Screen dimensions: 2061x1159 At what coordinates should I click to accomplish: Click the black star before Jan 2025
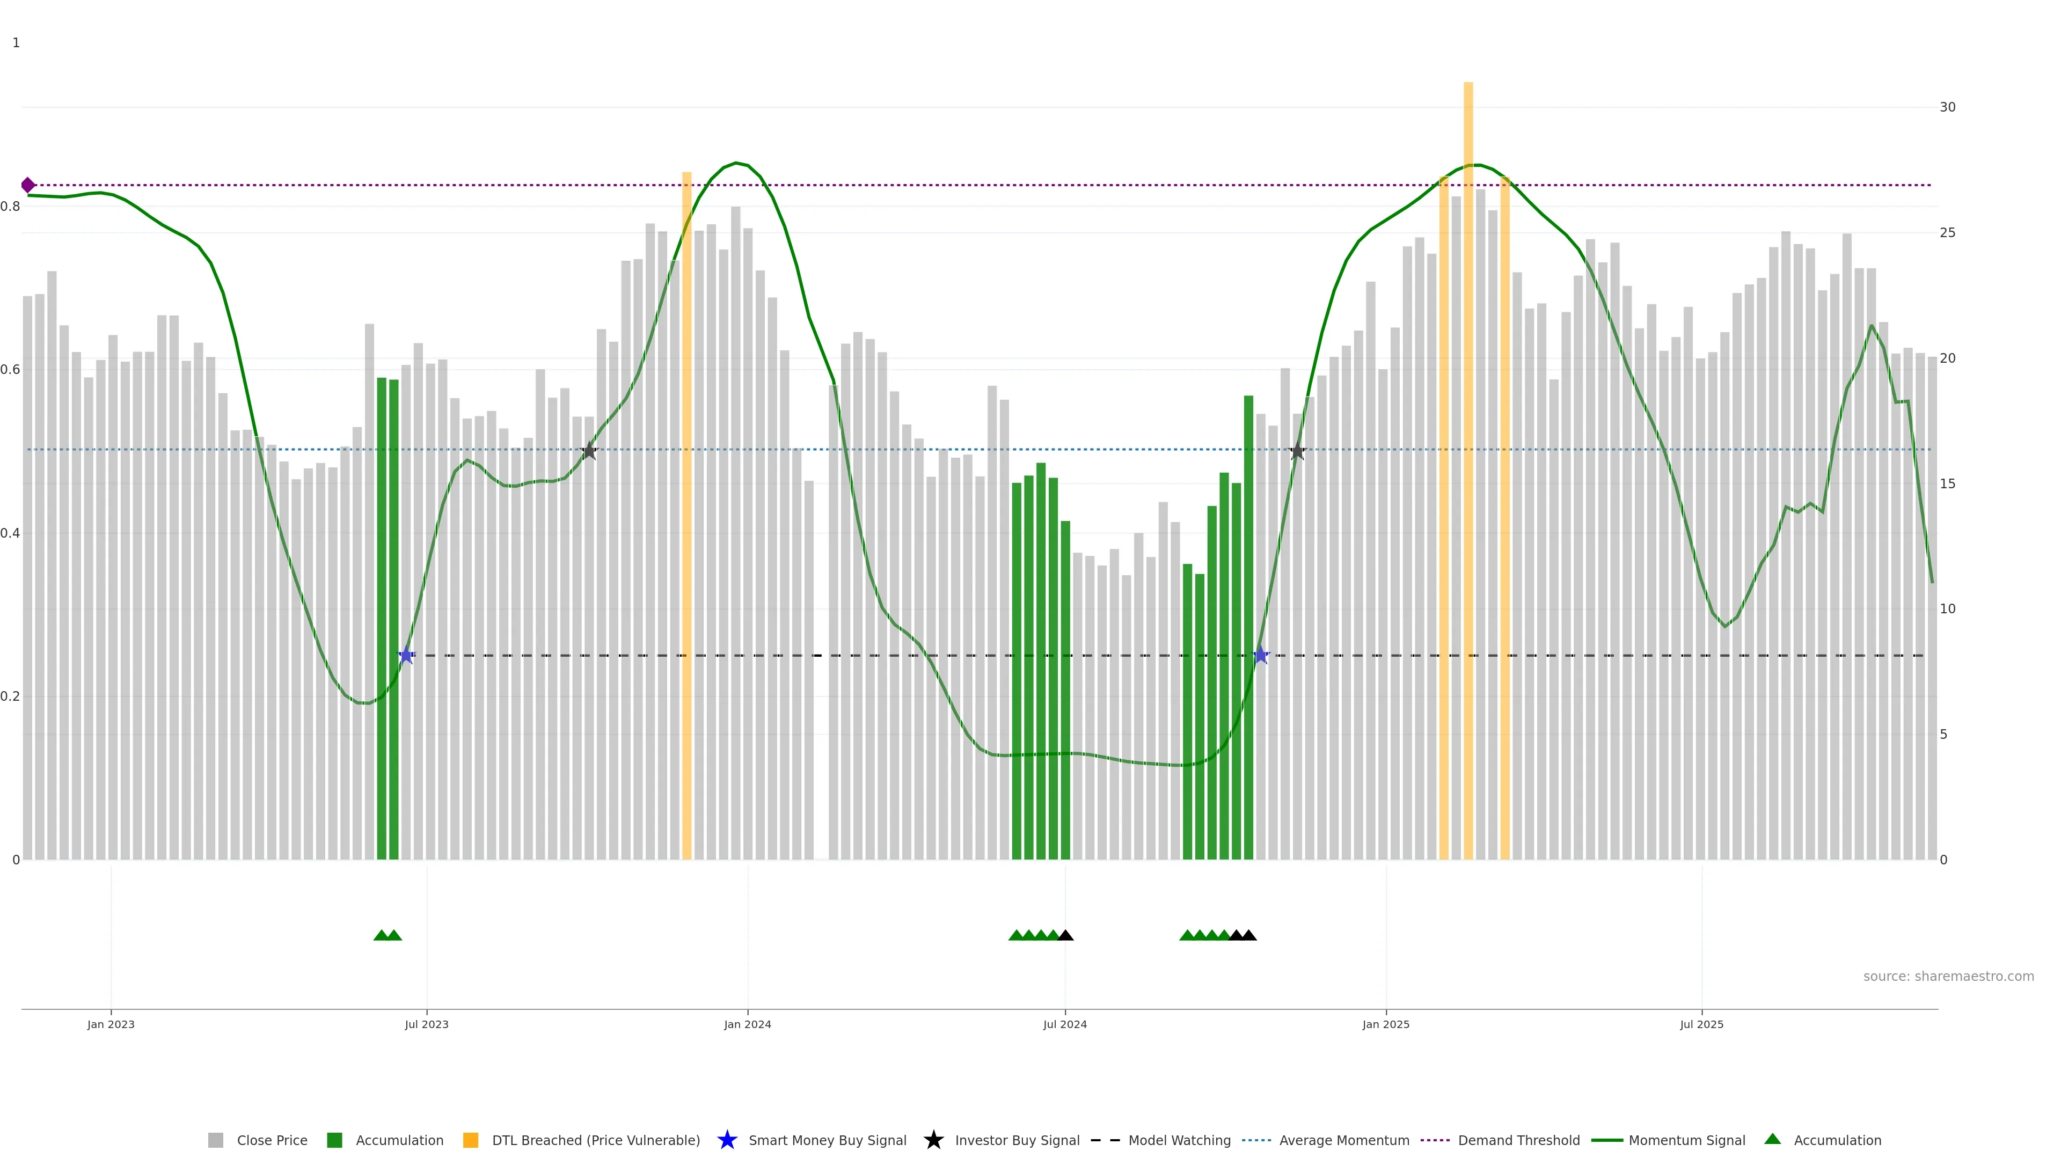(x=1297, y=452)
